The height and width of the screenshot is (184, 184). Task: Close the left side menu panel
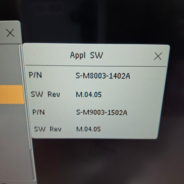click(x=10, y=33)
